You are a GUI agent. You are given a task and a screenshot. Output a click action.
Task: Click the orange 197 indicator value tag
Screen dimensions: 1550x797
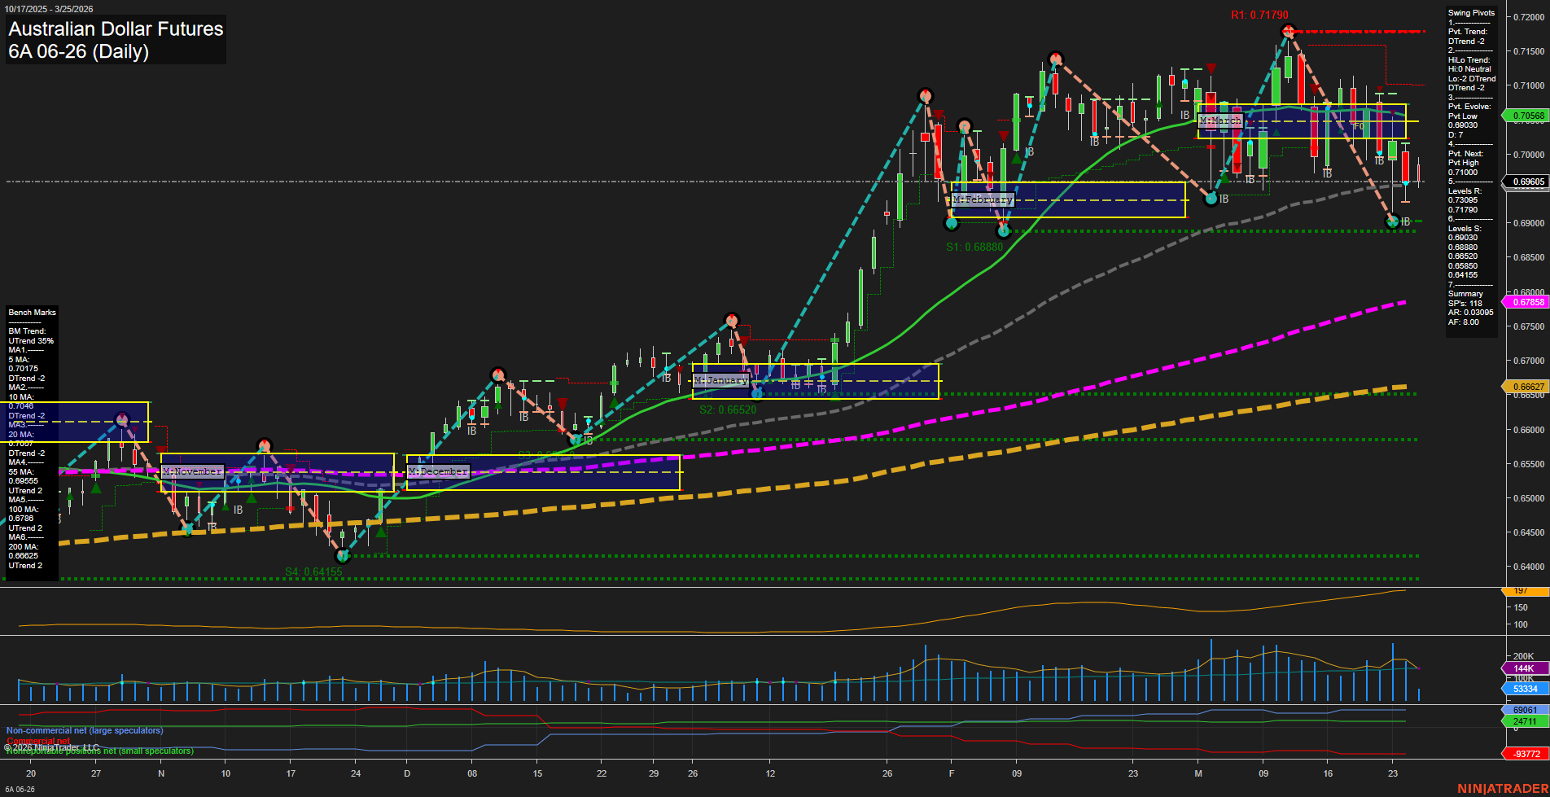(1524, 591)
